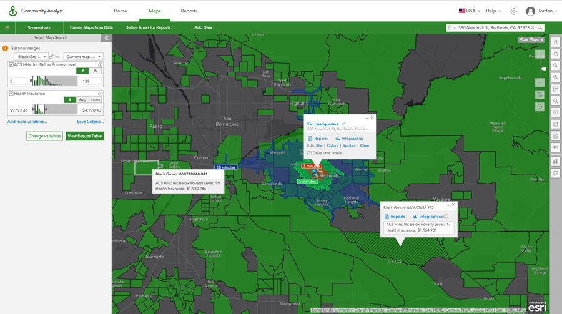Select the pin location tool in right toolbar
Image resolution: width=562 pixels, height=314 pixels.
click(555, 42)
